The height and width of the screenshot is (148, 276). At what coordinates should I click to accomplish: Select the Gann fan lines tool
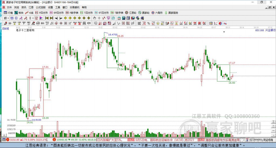click(100, 23)
